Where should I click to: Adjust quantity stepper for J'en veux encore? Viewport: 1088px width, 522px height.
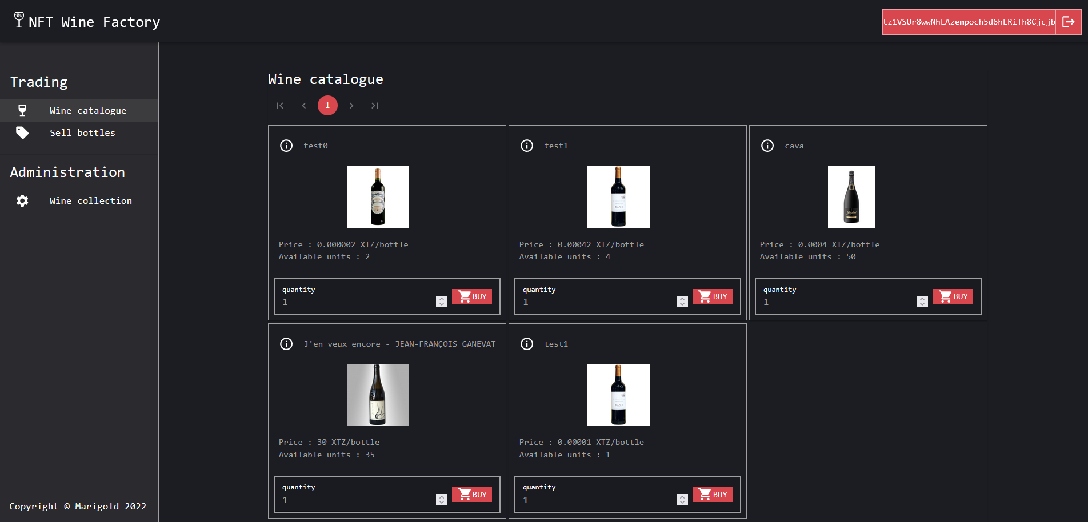click(x=441, y=500)
